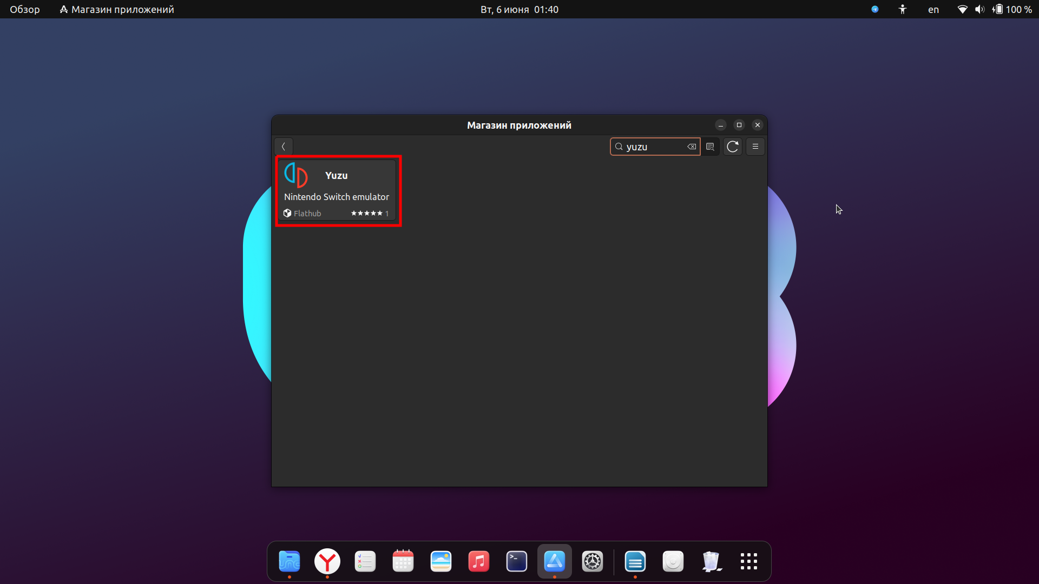1039x584 pixels.
Task: Open Магазин приложений app menu in top bar
Action: (117, 9)
